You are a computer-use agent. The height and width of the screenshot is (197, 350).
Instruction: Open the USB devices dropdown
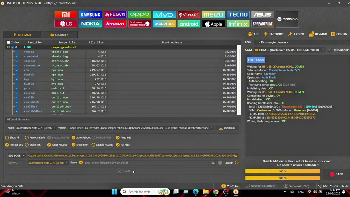(x=302, y=42)
